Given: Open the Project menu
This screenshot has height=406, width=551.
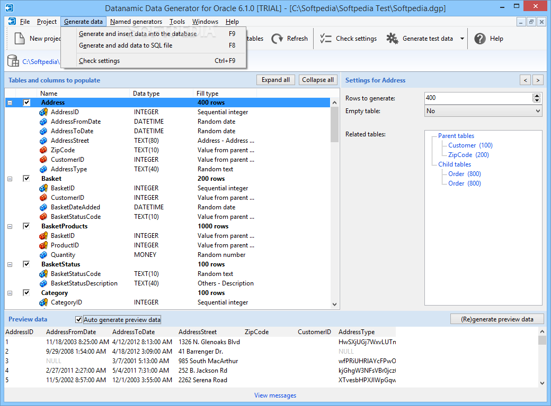Looking at the screenshot, I should 47,22.
